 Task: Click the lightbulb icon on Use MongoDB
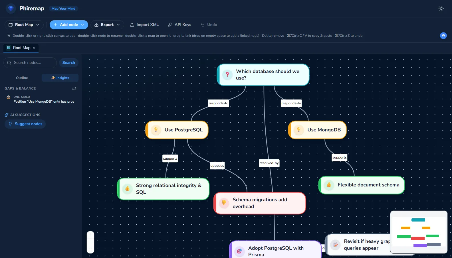pos(299,130)
